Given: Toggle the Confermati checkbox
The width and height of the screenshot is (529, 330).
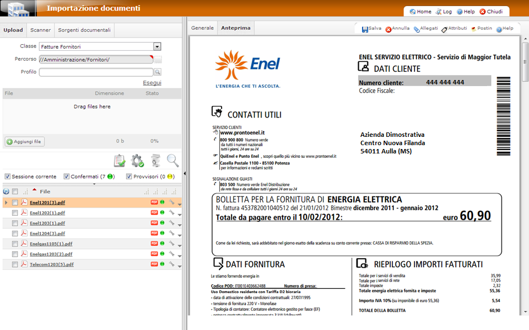Looking at the screenshot, I should [66, 177].
